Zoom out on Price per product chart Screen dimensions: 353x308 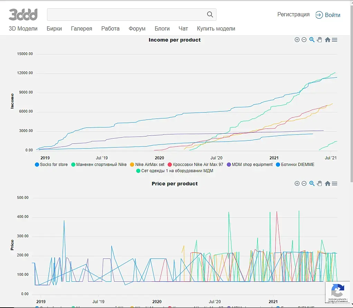point(304,183)
